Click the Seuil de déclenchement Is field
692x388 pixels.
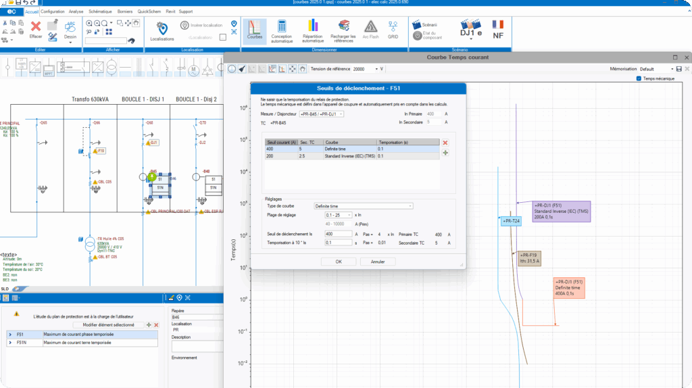click(x=338, y=233)
